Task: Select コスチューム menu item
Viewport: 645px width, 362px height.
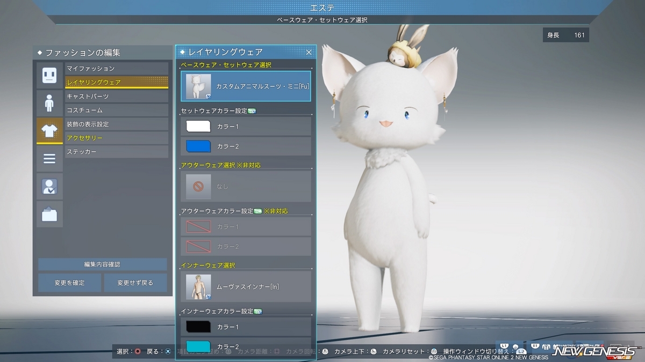Action: (117, 110)
